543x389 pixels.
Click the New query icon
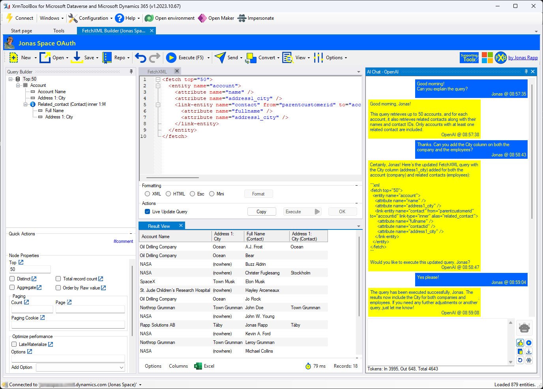click(13, 58)
